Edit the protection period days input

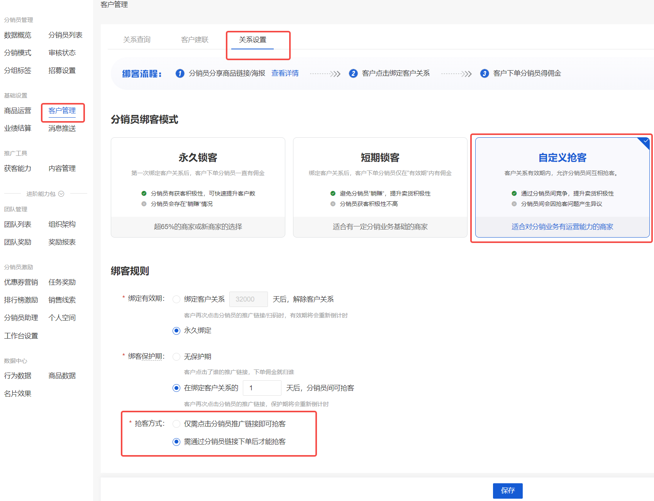262,388
